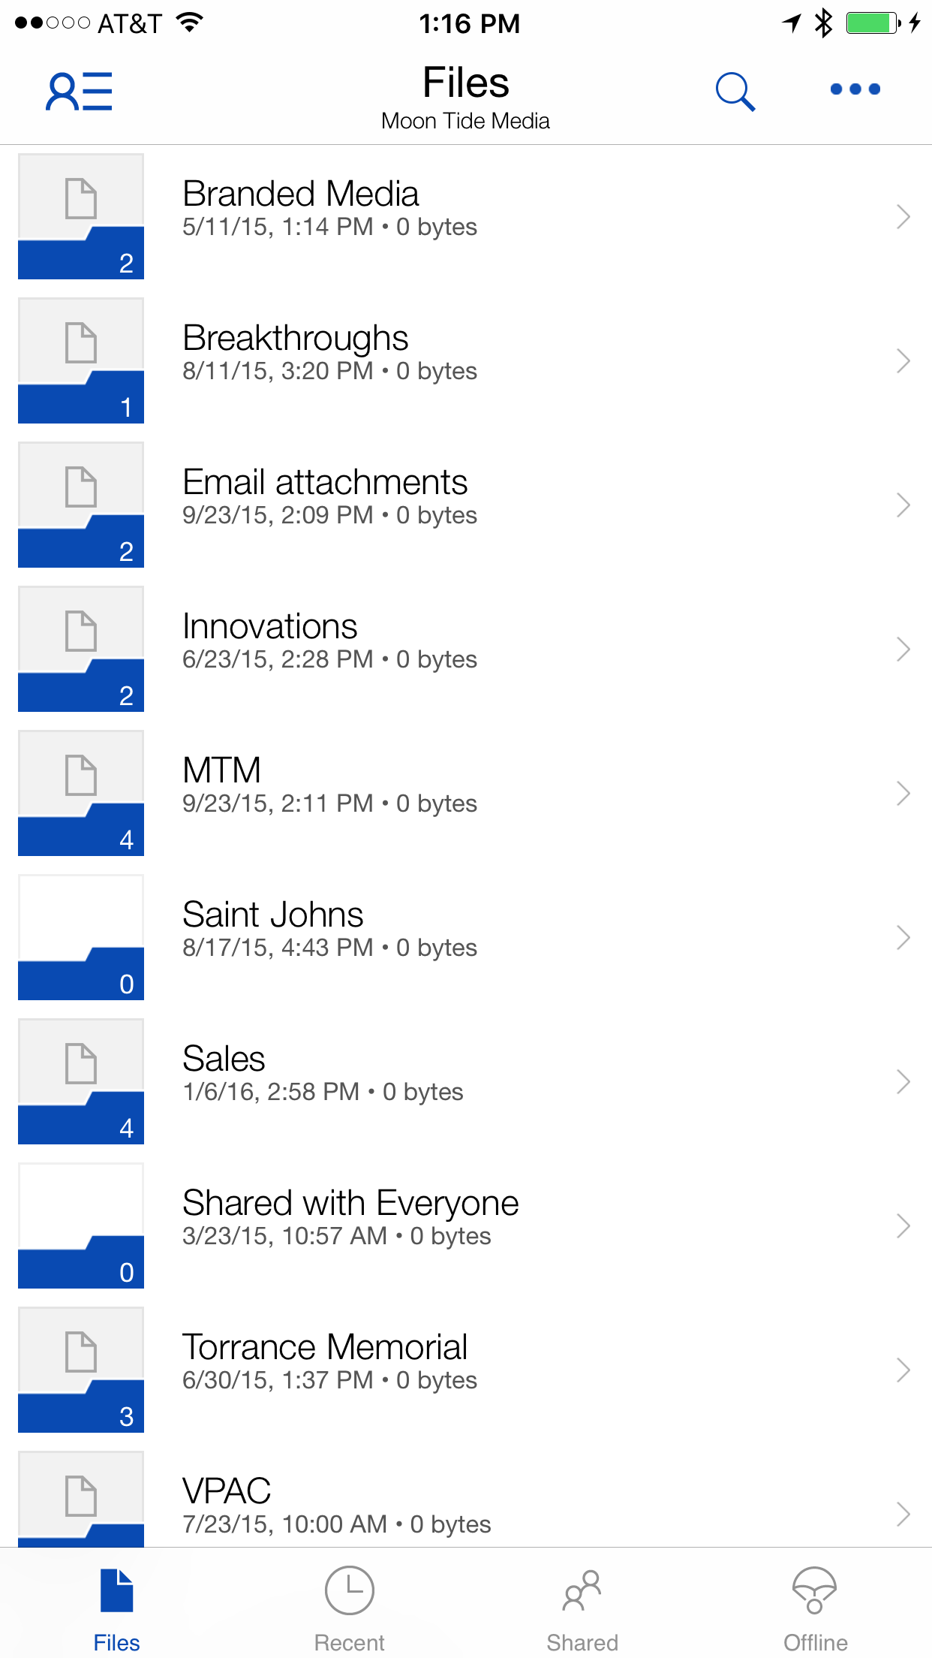This screenshot has width=932, height=1658.
Task: Expand the Innovations folder chevron
Action: click(903, 650)
